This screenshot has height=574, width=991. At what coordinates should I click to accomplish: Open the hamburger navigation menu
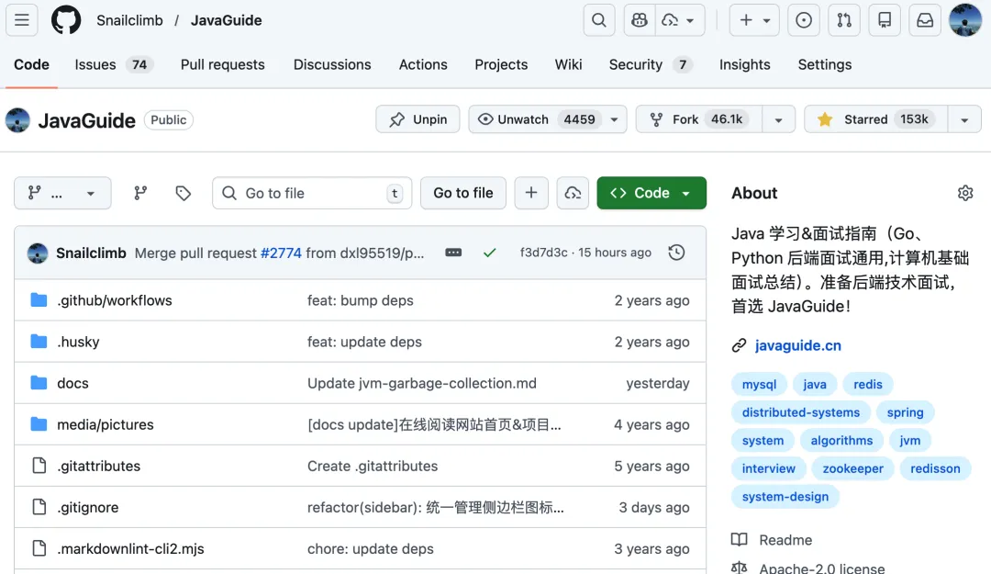click(x=21, y=20)
